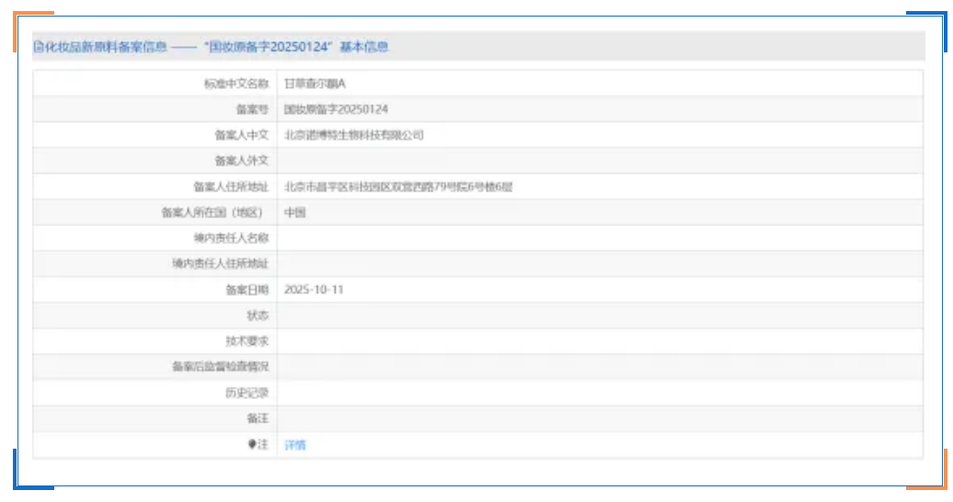Click the company name 北京诺博特生物科技有限公司
Screen dimensions: 953x502
point(353,135)
